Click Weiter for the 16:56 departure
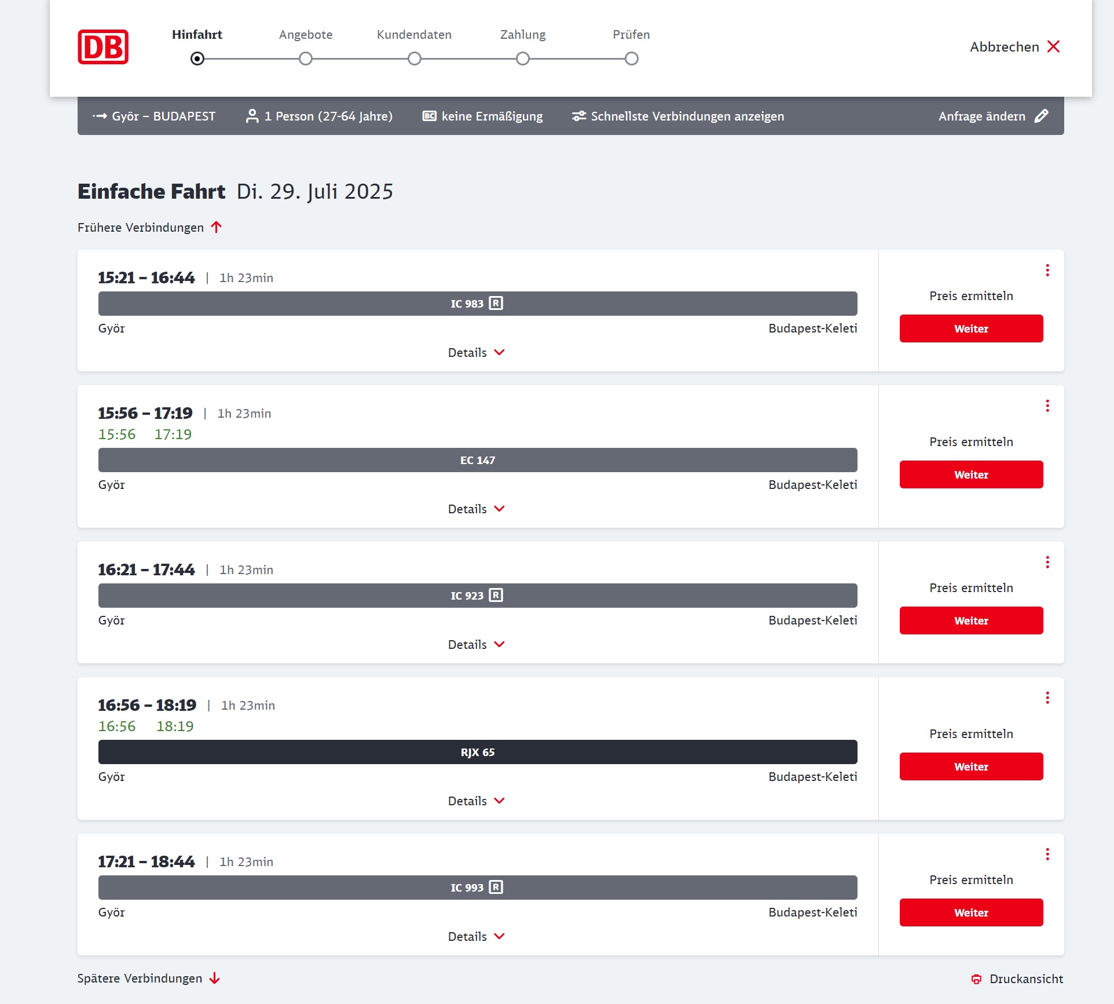Image resolution: width=1114 pixels, height=1004 pixels. click(x=971, y=766)
